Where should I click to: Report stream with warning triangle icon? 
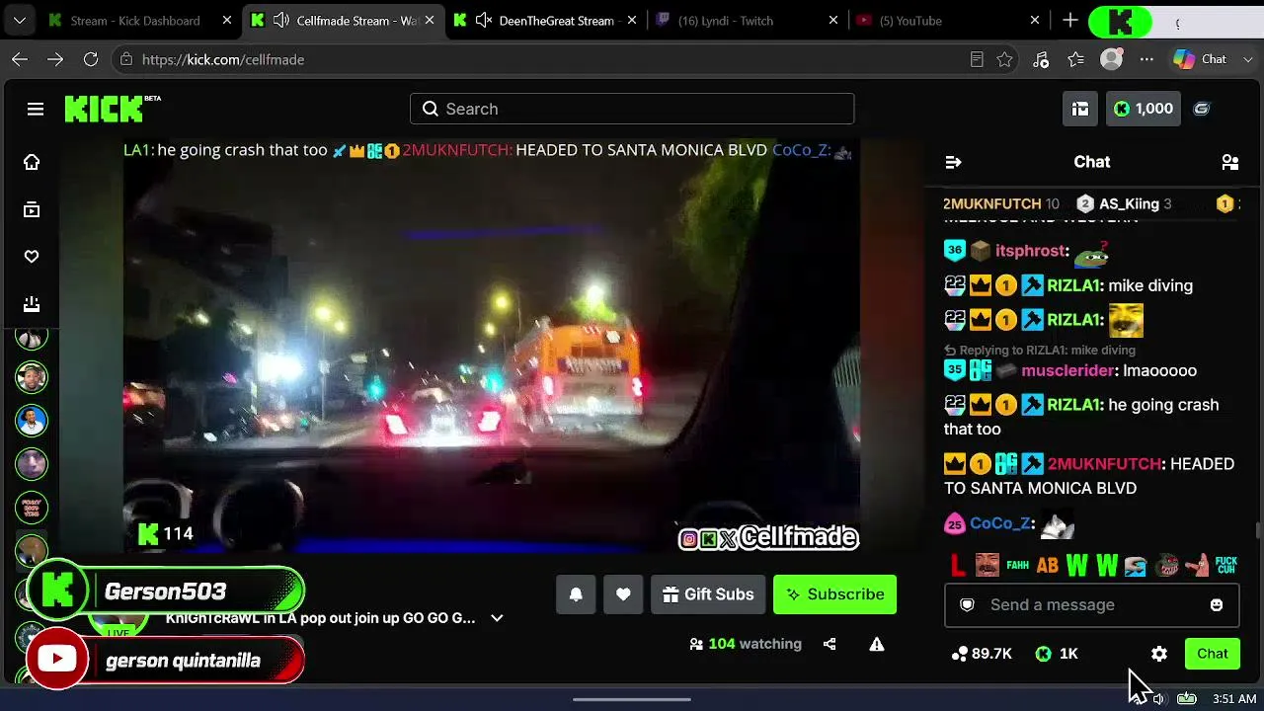(x=876, y=644)
